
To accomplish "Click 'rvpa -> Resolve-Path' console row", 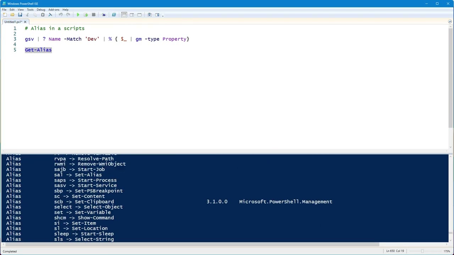I will [84, 159].
